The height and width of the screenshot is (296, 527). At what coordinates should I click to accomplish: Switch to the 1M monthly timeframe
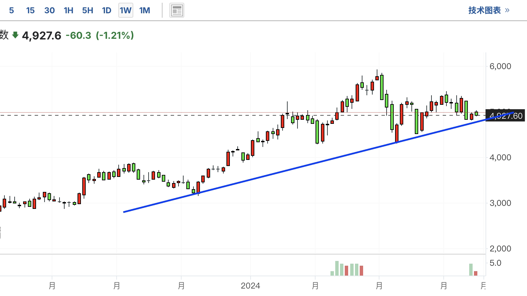144,10
